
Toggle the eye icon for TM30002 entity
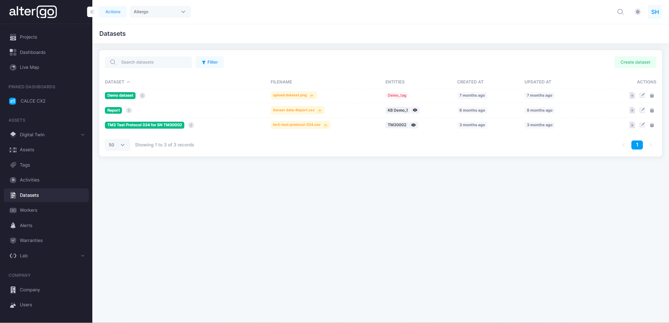coord(413,125)
